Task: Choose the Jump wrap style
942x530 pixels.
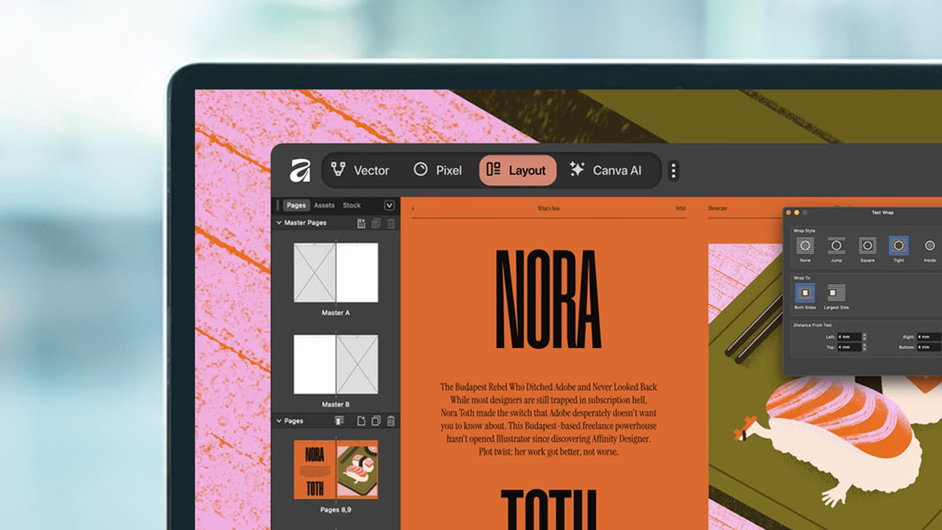Action: pos(836,246)
